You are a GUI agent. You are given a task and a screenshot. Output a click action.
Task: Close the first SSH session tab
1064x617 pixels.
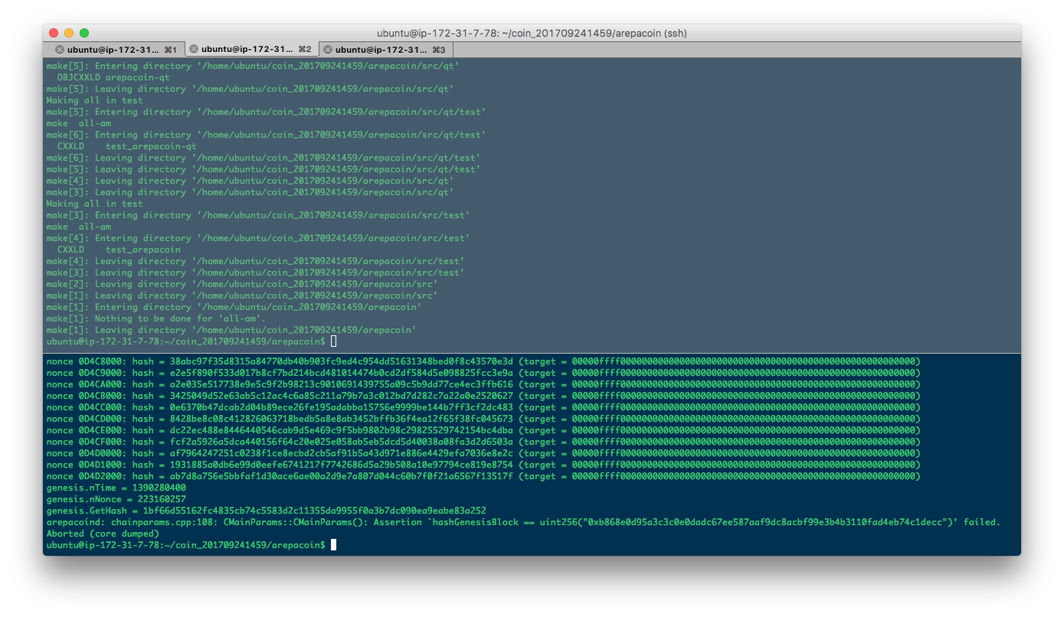click(x=59, y=48)
